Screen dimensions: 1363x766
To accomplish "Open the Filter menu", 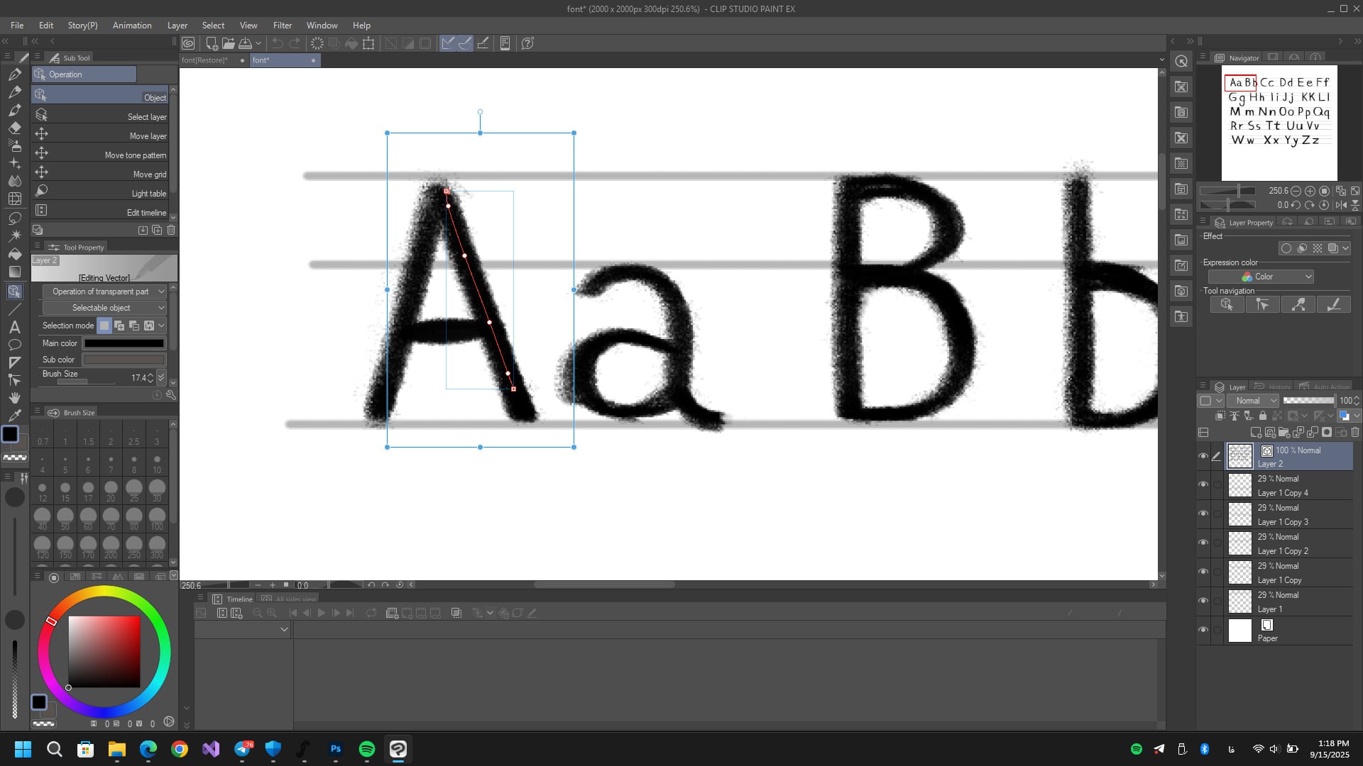I will pos(282,25).
